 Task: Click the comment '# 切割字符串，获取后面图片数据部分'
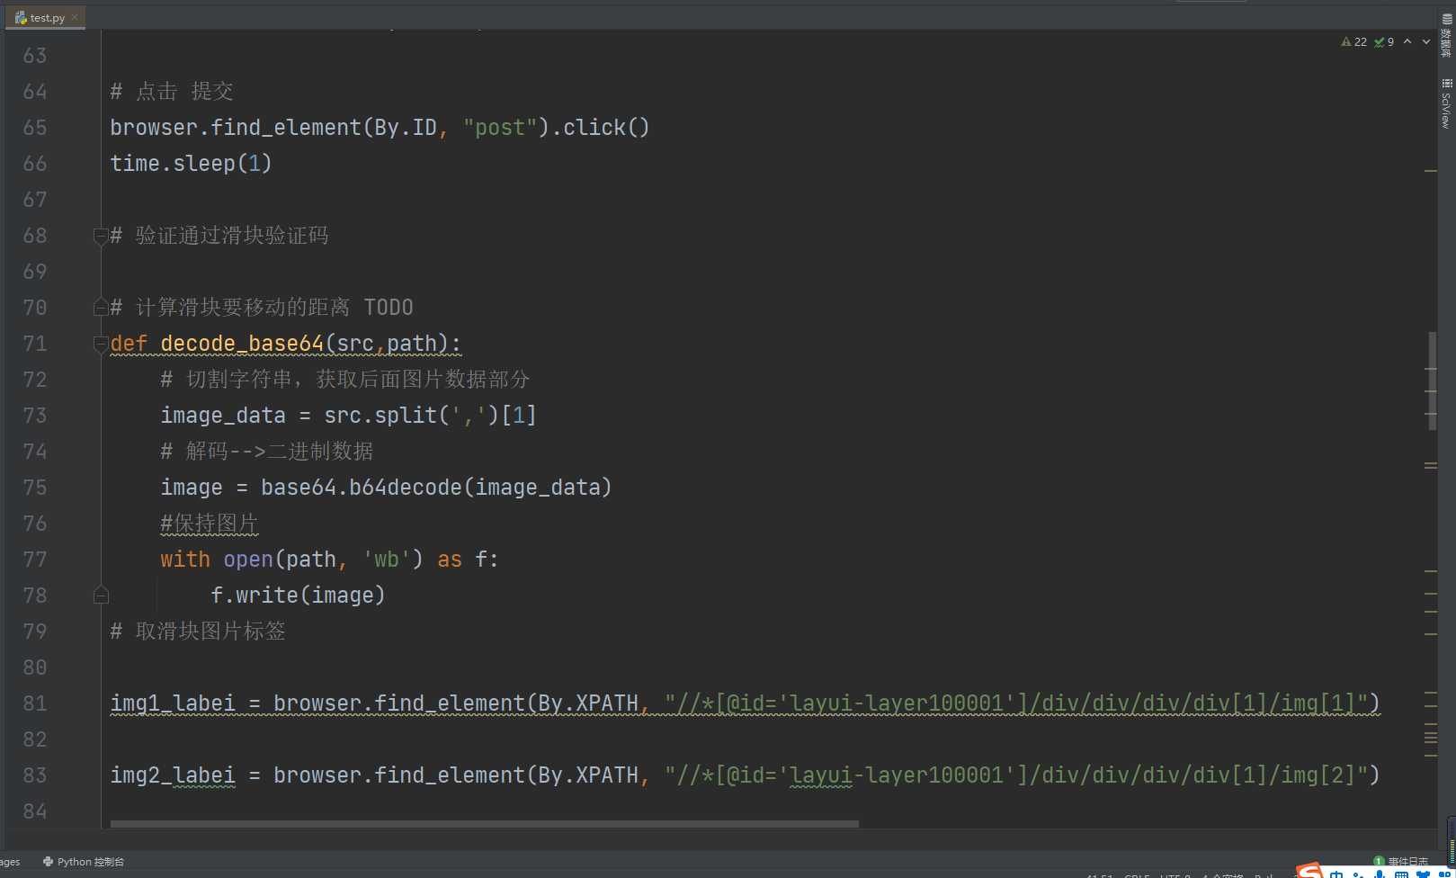point(345,380)
